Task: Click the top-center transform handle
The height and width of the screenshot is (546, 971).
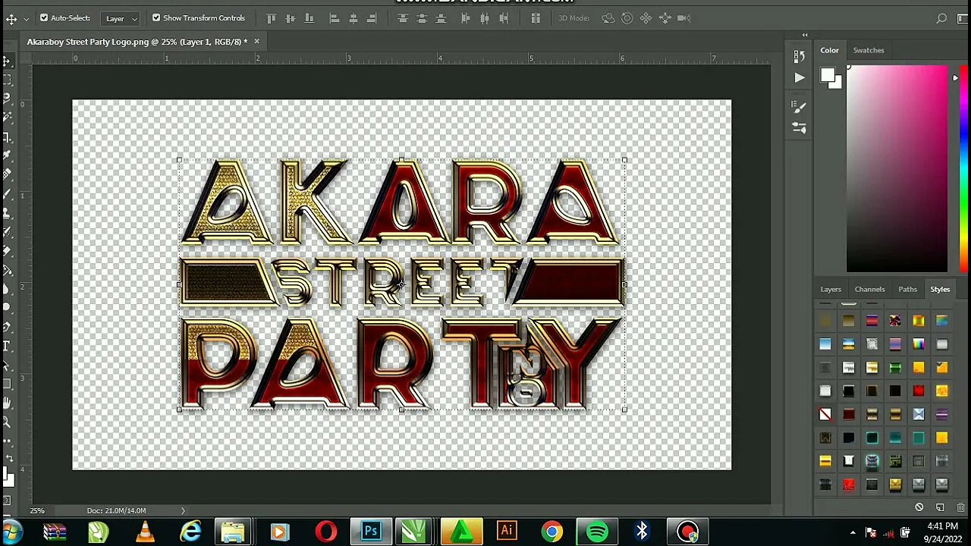Action: (401, 160)
